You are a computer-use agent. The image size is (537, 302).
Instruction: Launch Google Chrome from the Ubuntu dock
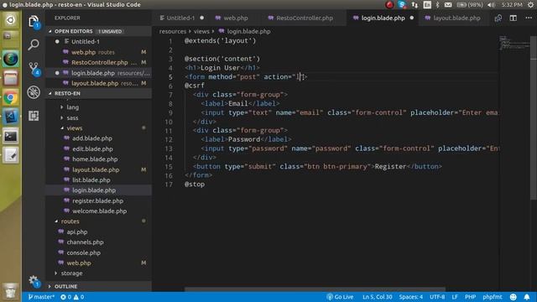click(x=10, y=98)
